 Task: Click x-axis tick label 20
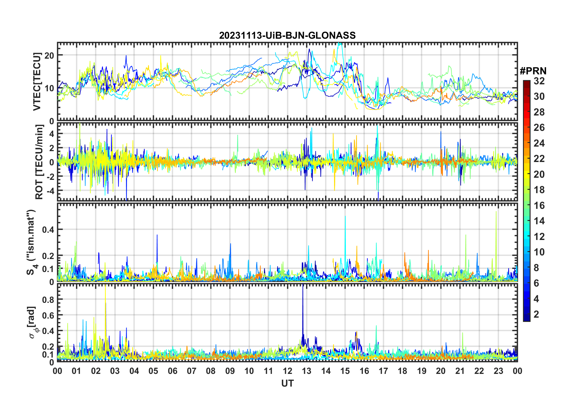[441, 371]
